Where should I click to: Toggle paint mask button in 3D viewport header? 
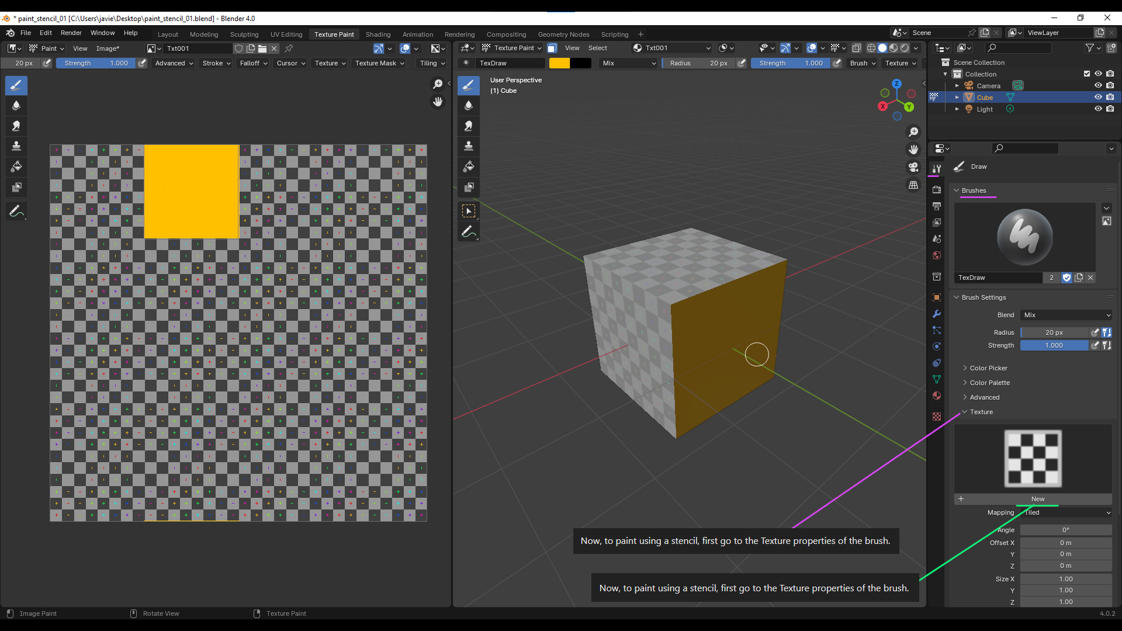click(x=552, y=48)
